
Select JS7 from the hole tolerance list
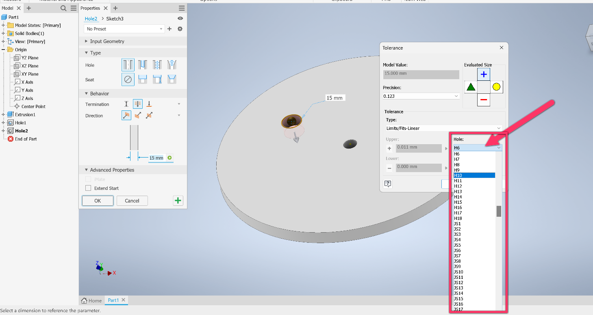pyautogui.click(x=474, y=256)
